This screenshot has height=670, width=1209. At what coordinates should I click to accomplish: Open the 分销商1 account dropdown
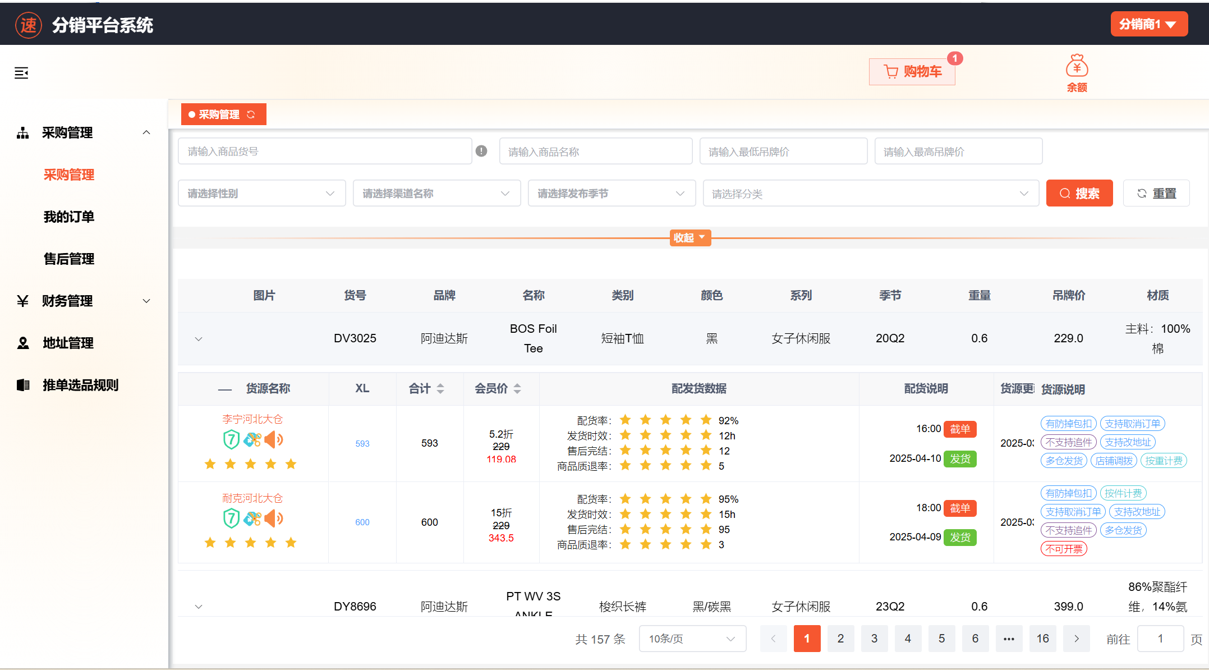tap(1148, 24)
